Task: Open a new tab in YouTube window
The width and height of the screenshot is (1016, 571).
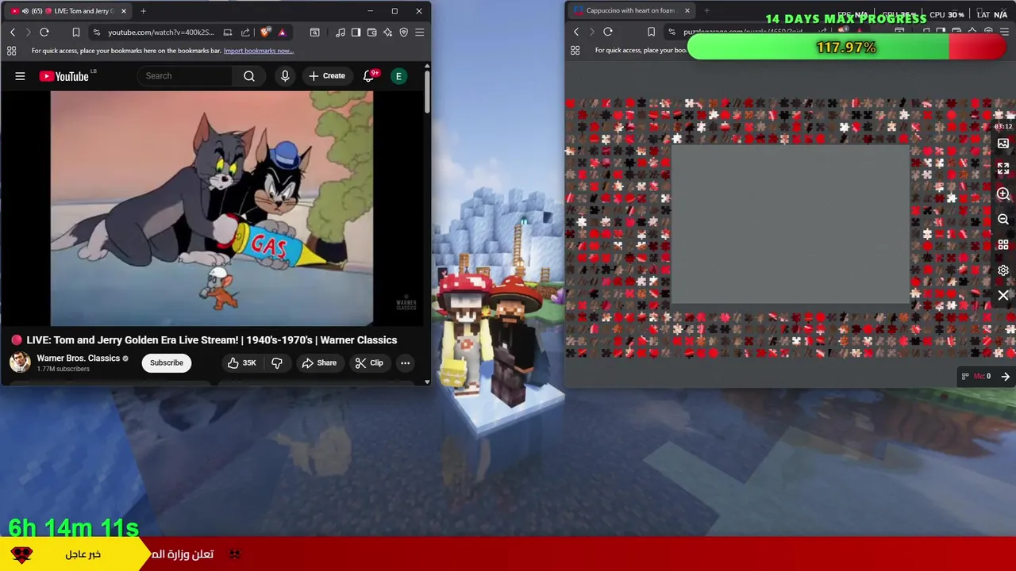Action: (143, 11)
